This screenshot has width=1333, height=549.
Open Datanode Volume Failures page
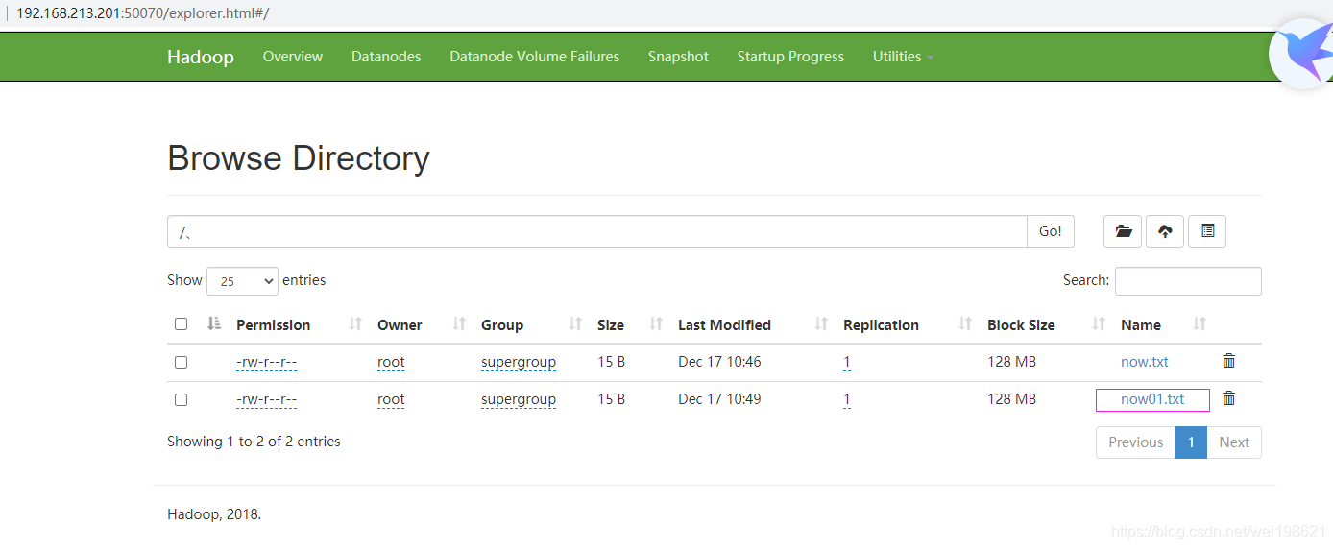535,57
